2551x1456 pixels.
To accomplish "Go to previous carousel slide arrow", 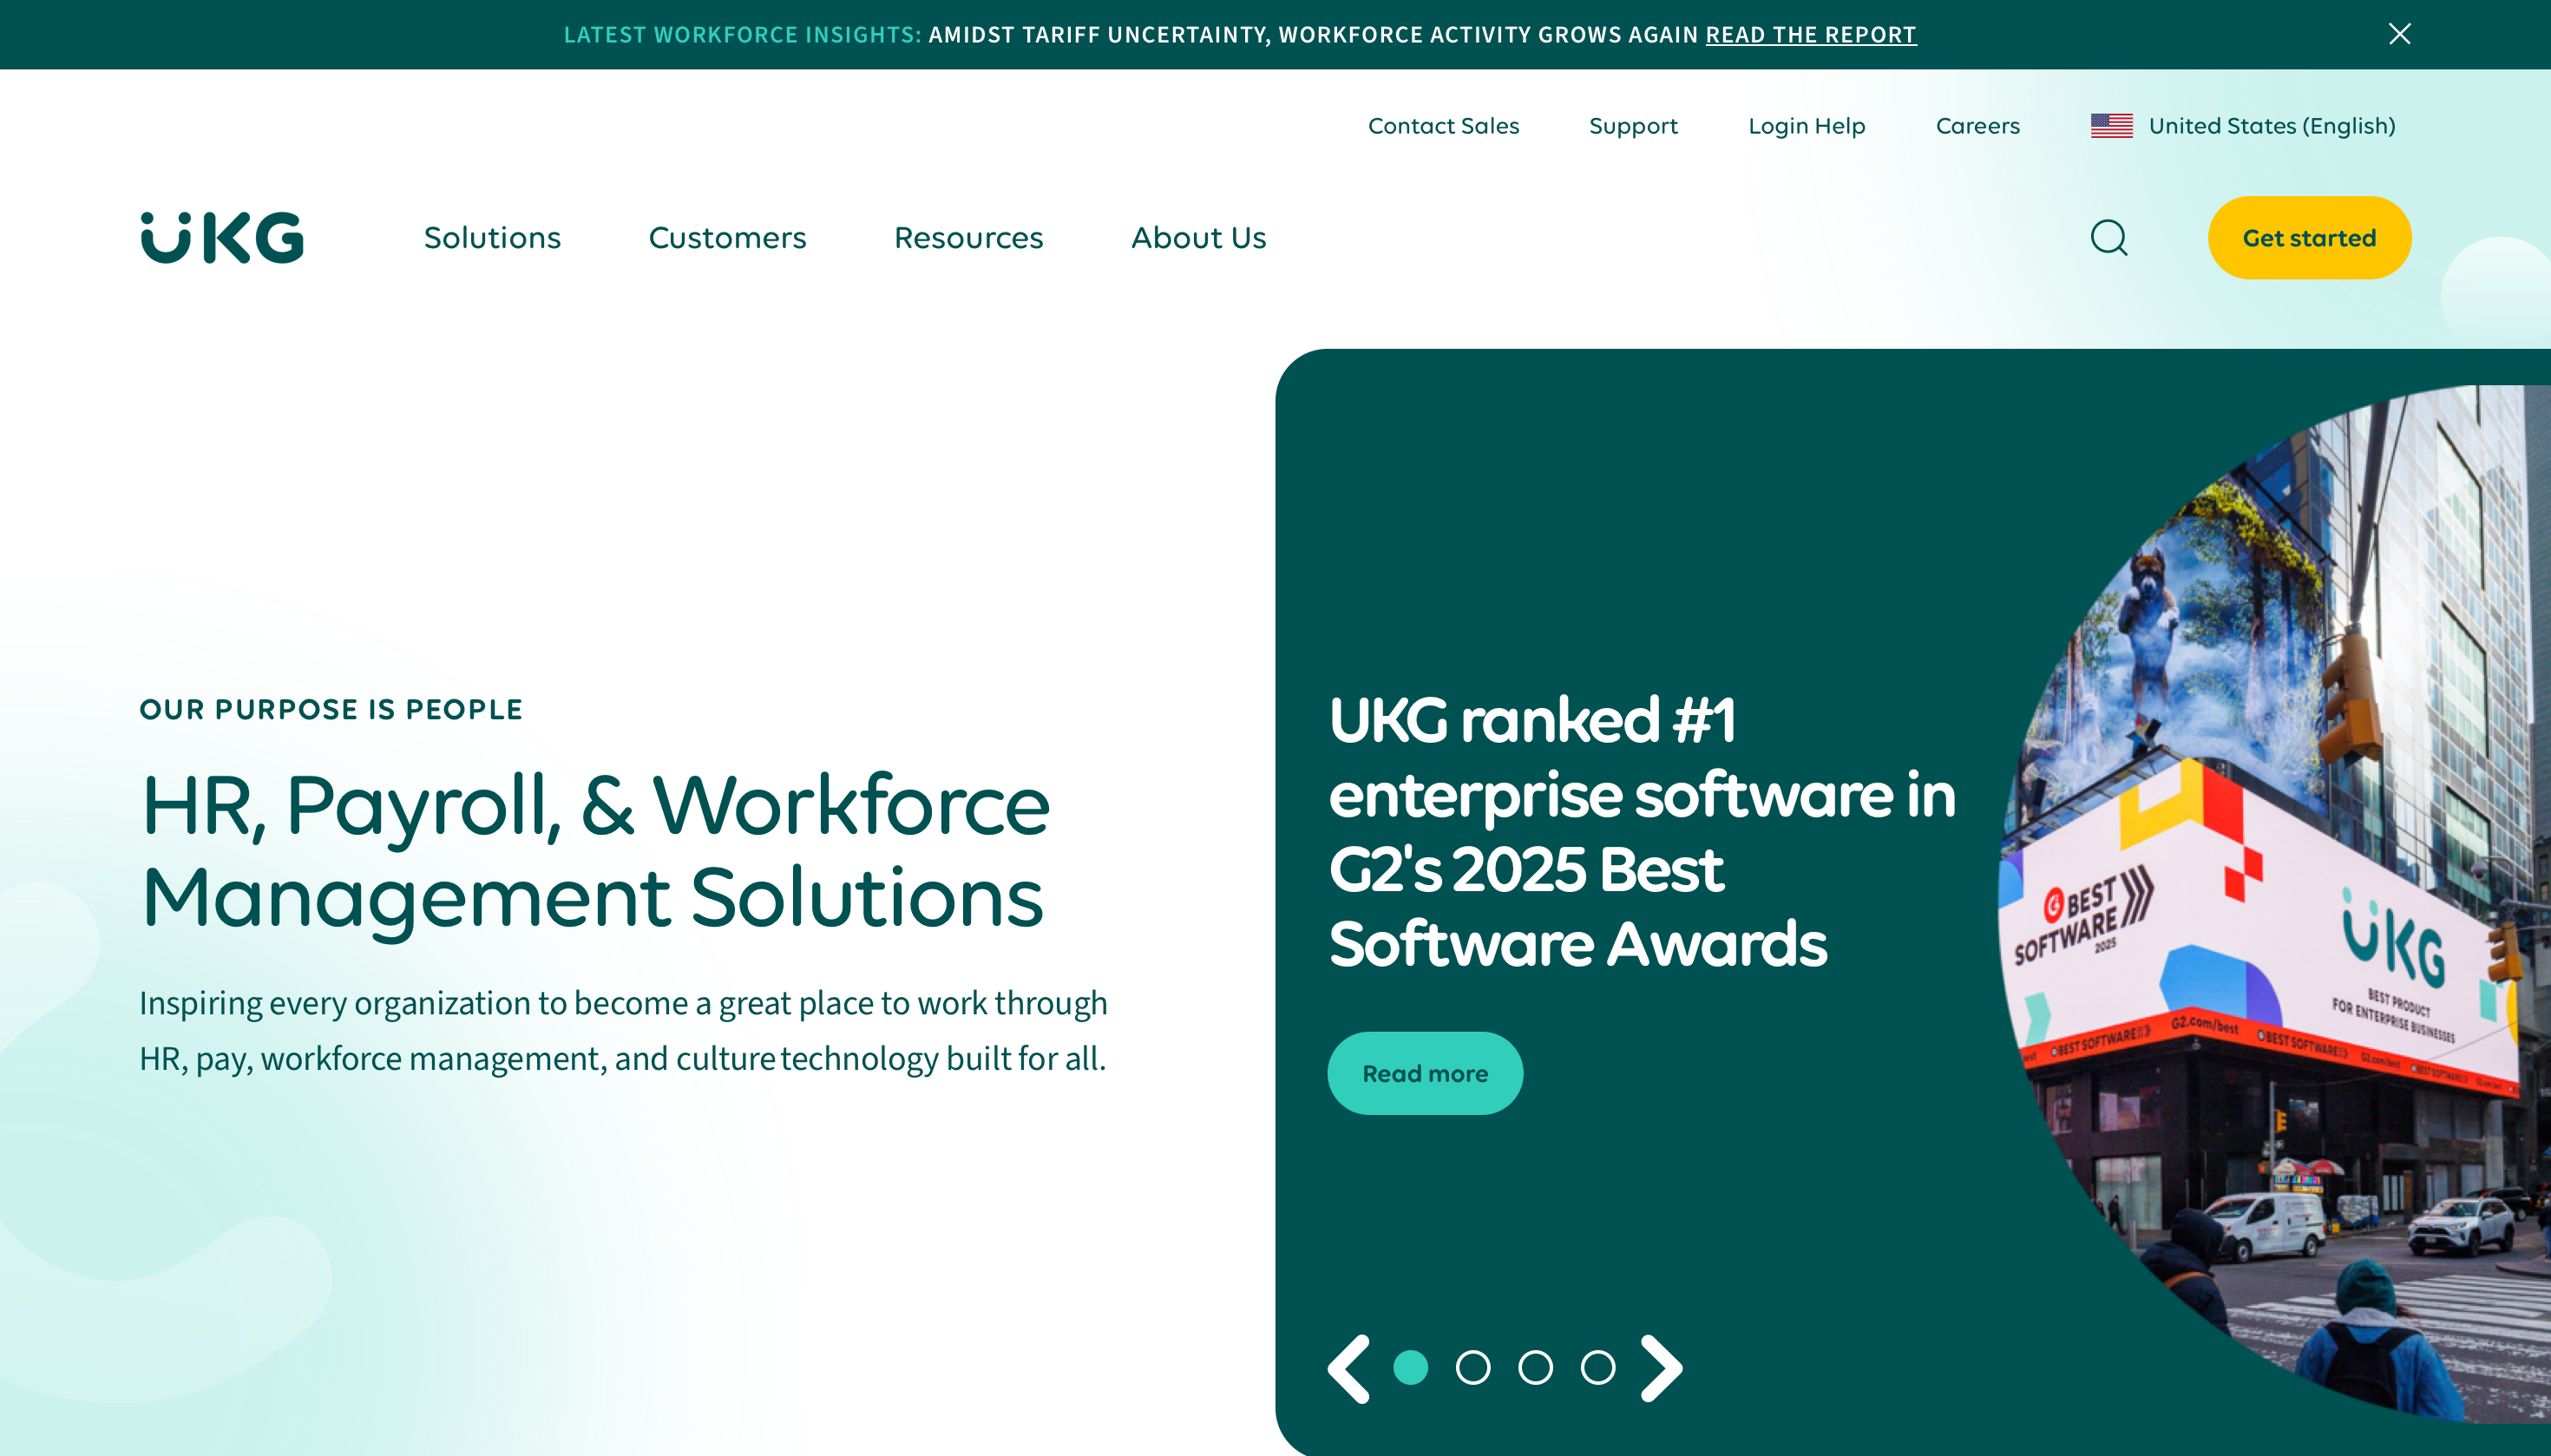I will (x=1349, y=1368).
